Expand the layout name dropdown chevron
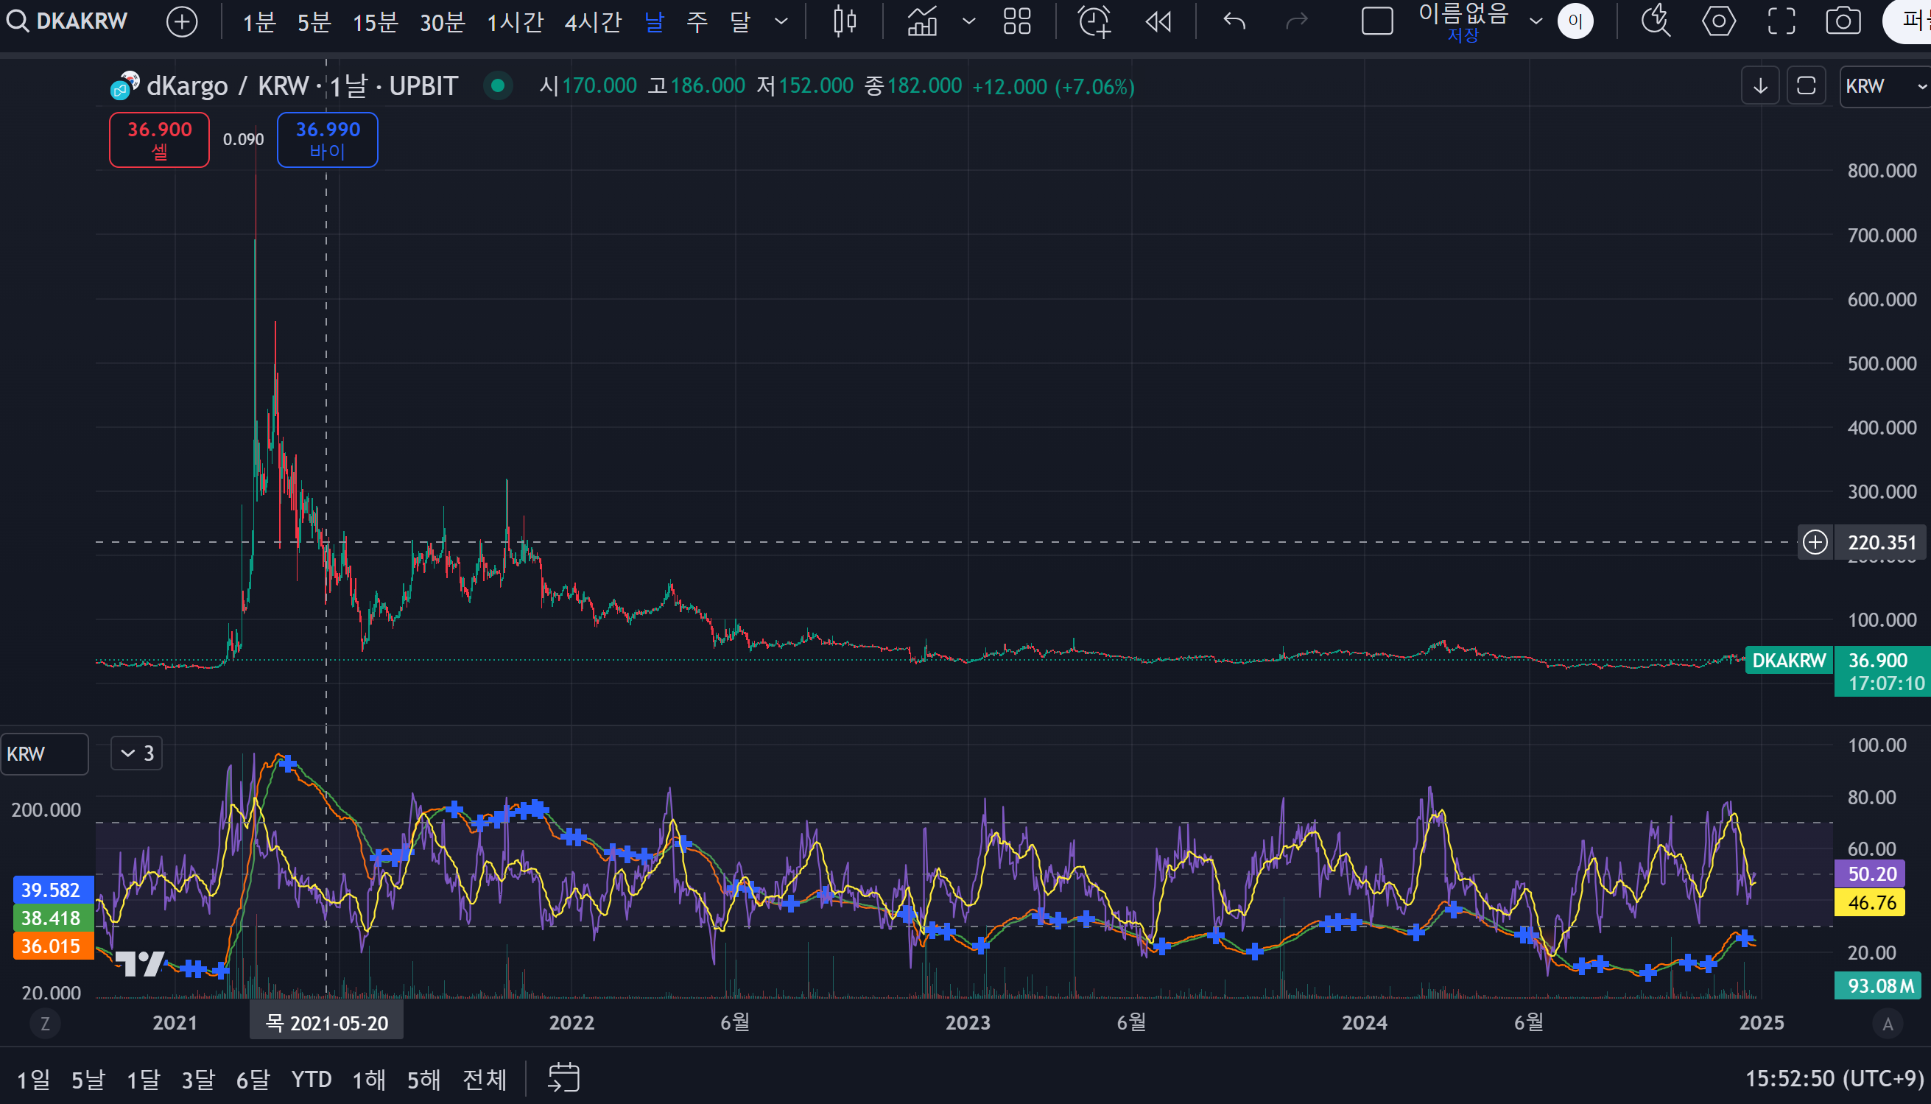 tap(1536, 21)
